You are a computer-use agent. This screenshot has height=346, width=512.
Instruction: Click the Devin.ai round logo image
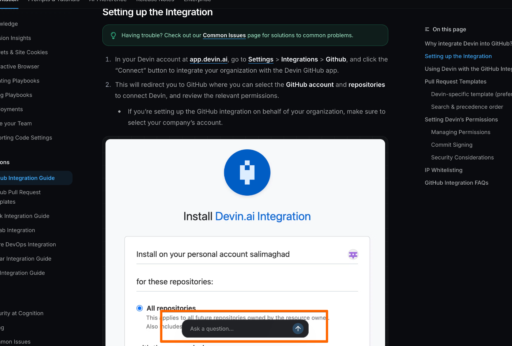tap(247, 173)
